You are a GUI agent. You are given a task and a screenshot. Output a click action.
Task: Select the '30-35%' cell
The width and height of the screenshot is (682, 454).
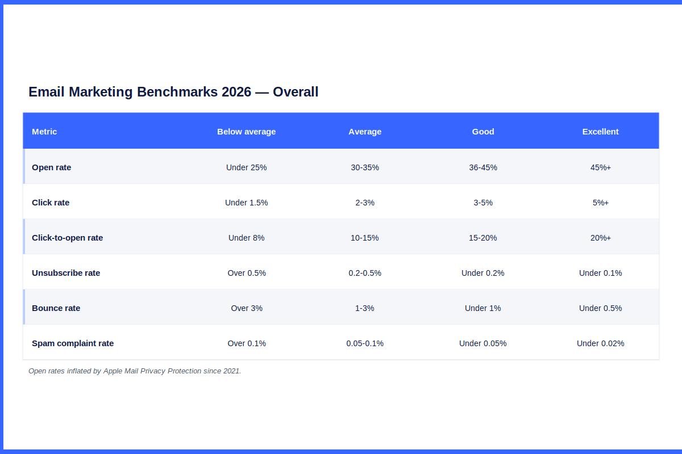365,167
